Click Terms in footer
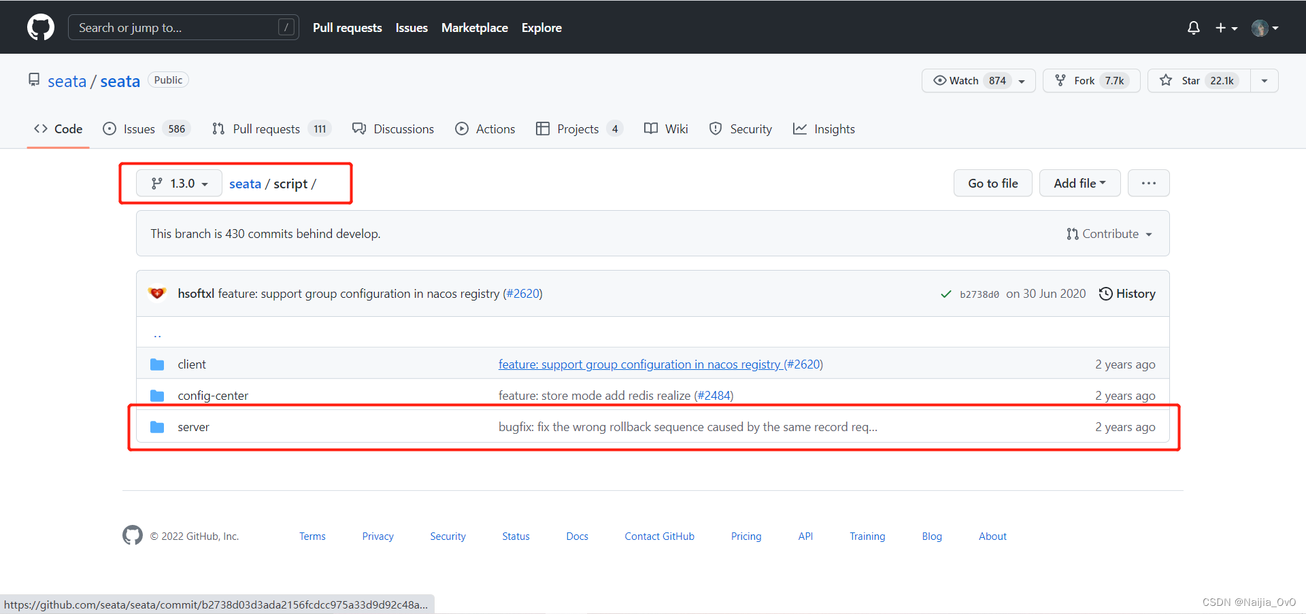1306x614 pixels. (312, 536)
